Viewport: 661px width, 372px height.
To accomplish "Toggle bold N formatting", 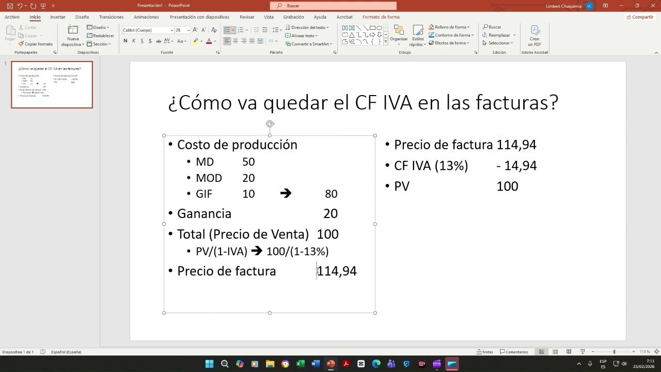I will pyautogui.click(x=125, y=41).
